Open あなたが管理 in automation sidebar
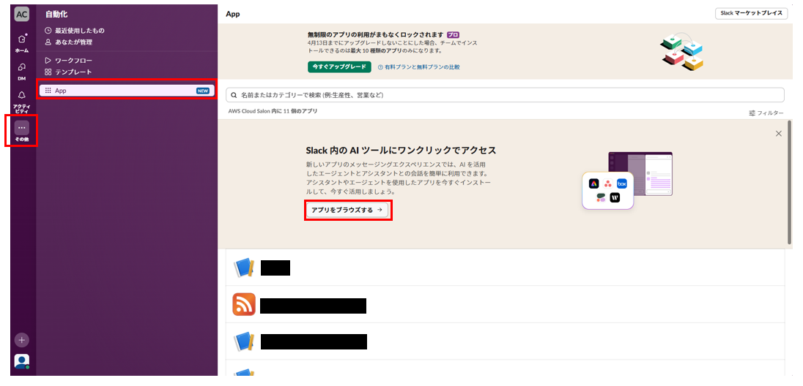803x386 pixels. [68, 42]
